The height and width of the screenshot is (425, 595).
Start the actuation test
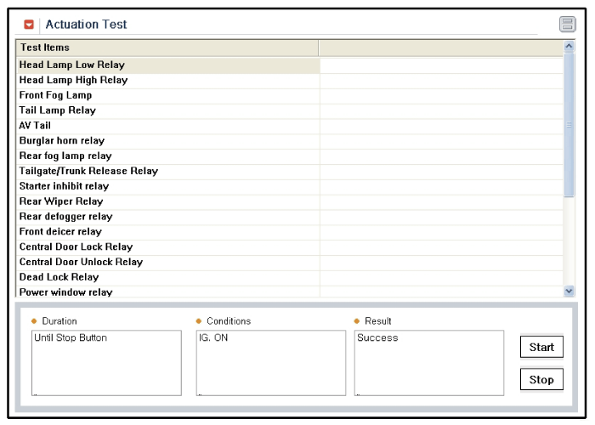(x=541, y=347)
